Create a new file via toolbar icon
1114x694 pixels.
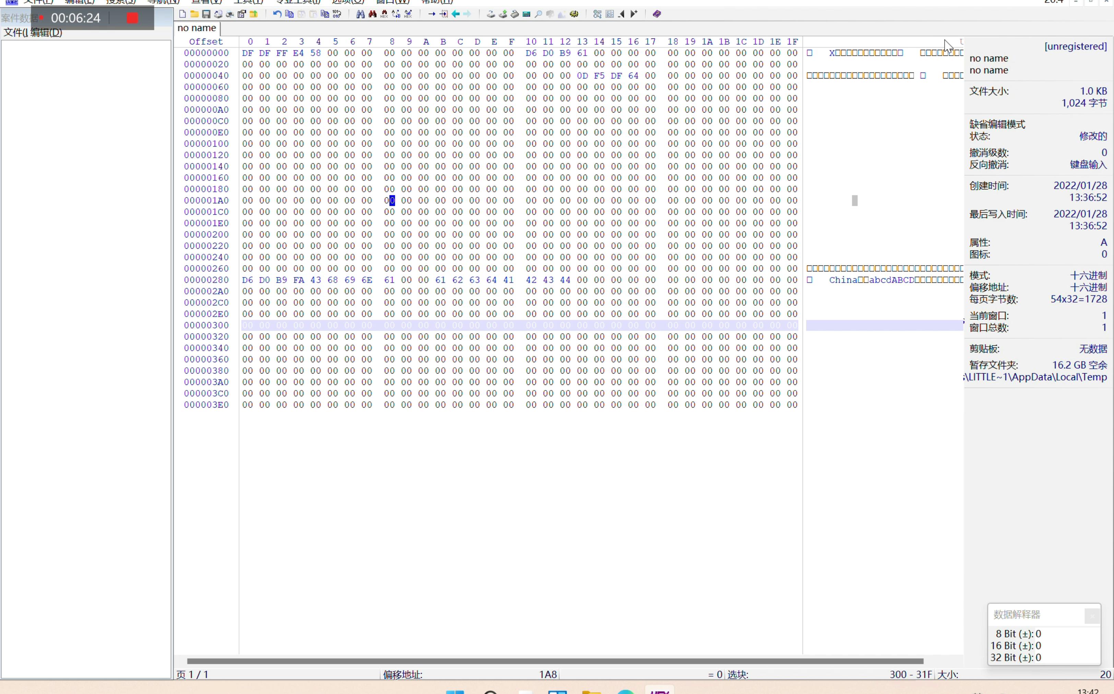coord(182,14)
